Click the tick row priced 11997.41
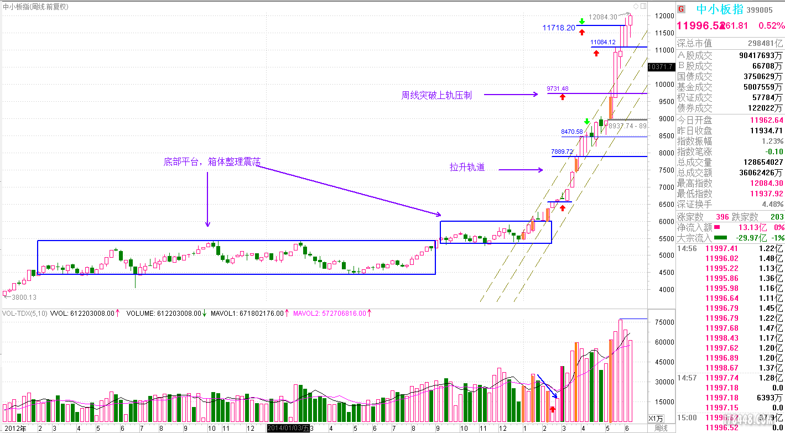This screenshot has height=433, width=785. tap(730, 248)
